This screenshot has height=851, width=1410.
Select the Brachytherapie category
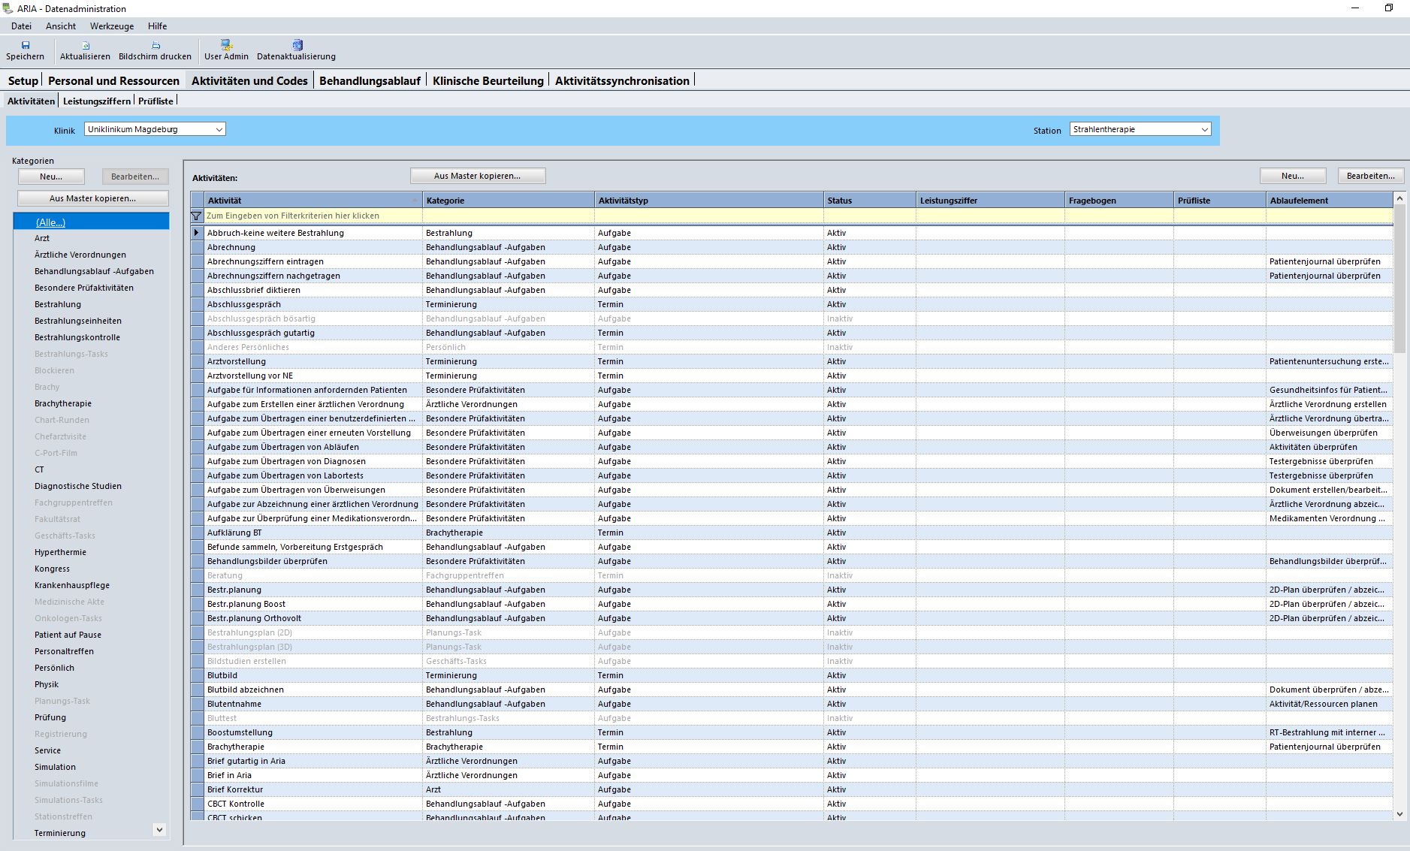[x=63, y=403]
